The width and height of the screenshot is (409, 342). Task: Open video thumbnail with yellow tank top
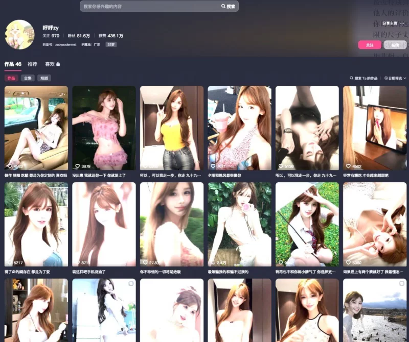point(172,128)
